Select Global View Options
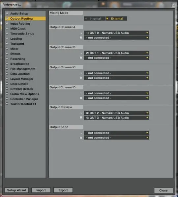The width and height of the screenshot is (178, 197). coord(25,94)
